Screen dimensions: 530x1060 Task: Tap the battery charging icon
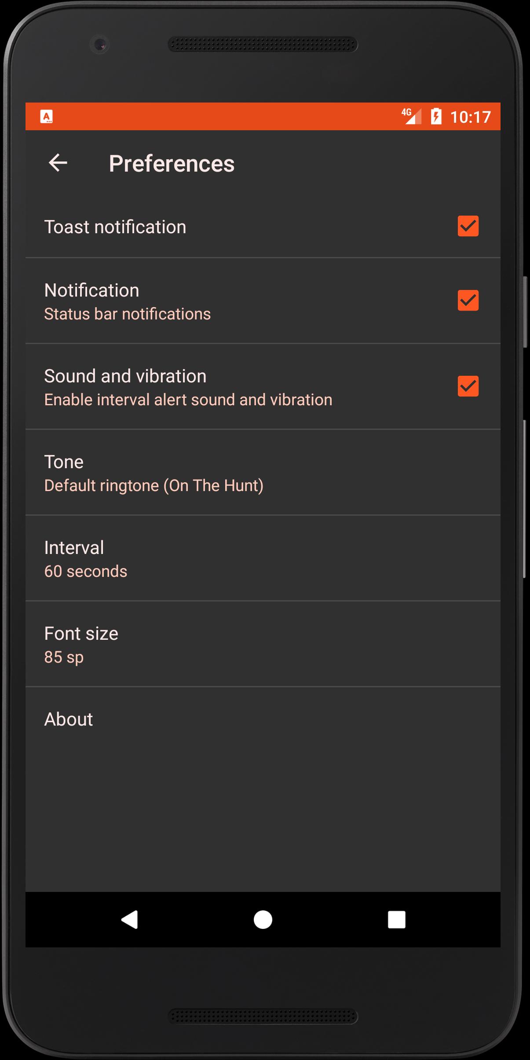436,116
